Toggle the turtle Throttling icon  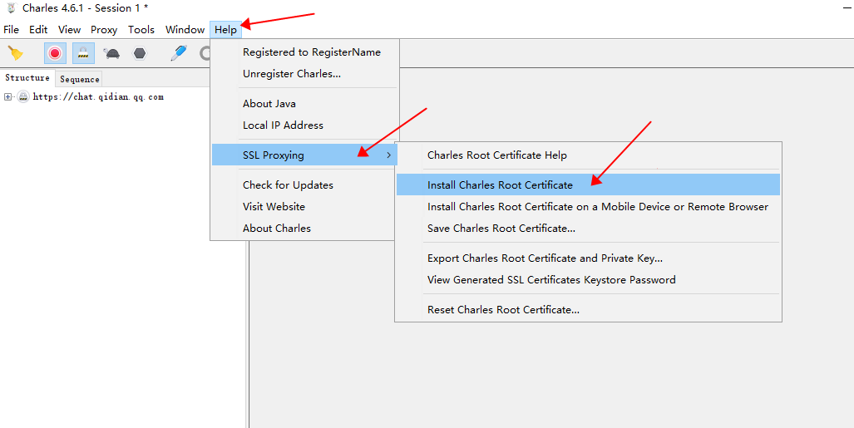111,53
